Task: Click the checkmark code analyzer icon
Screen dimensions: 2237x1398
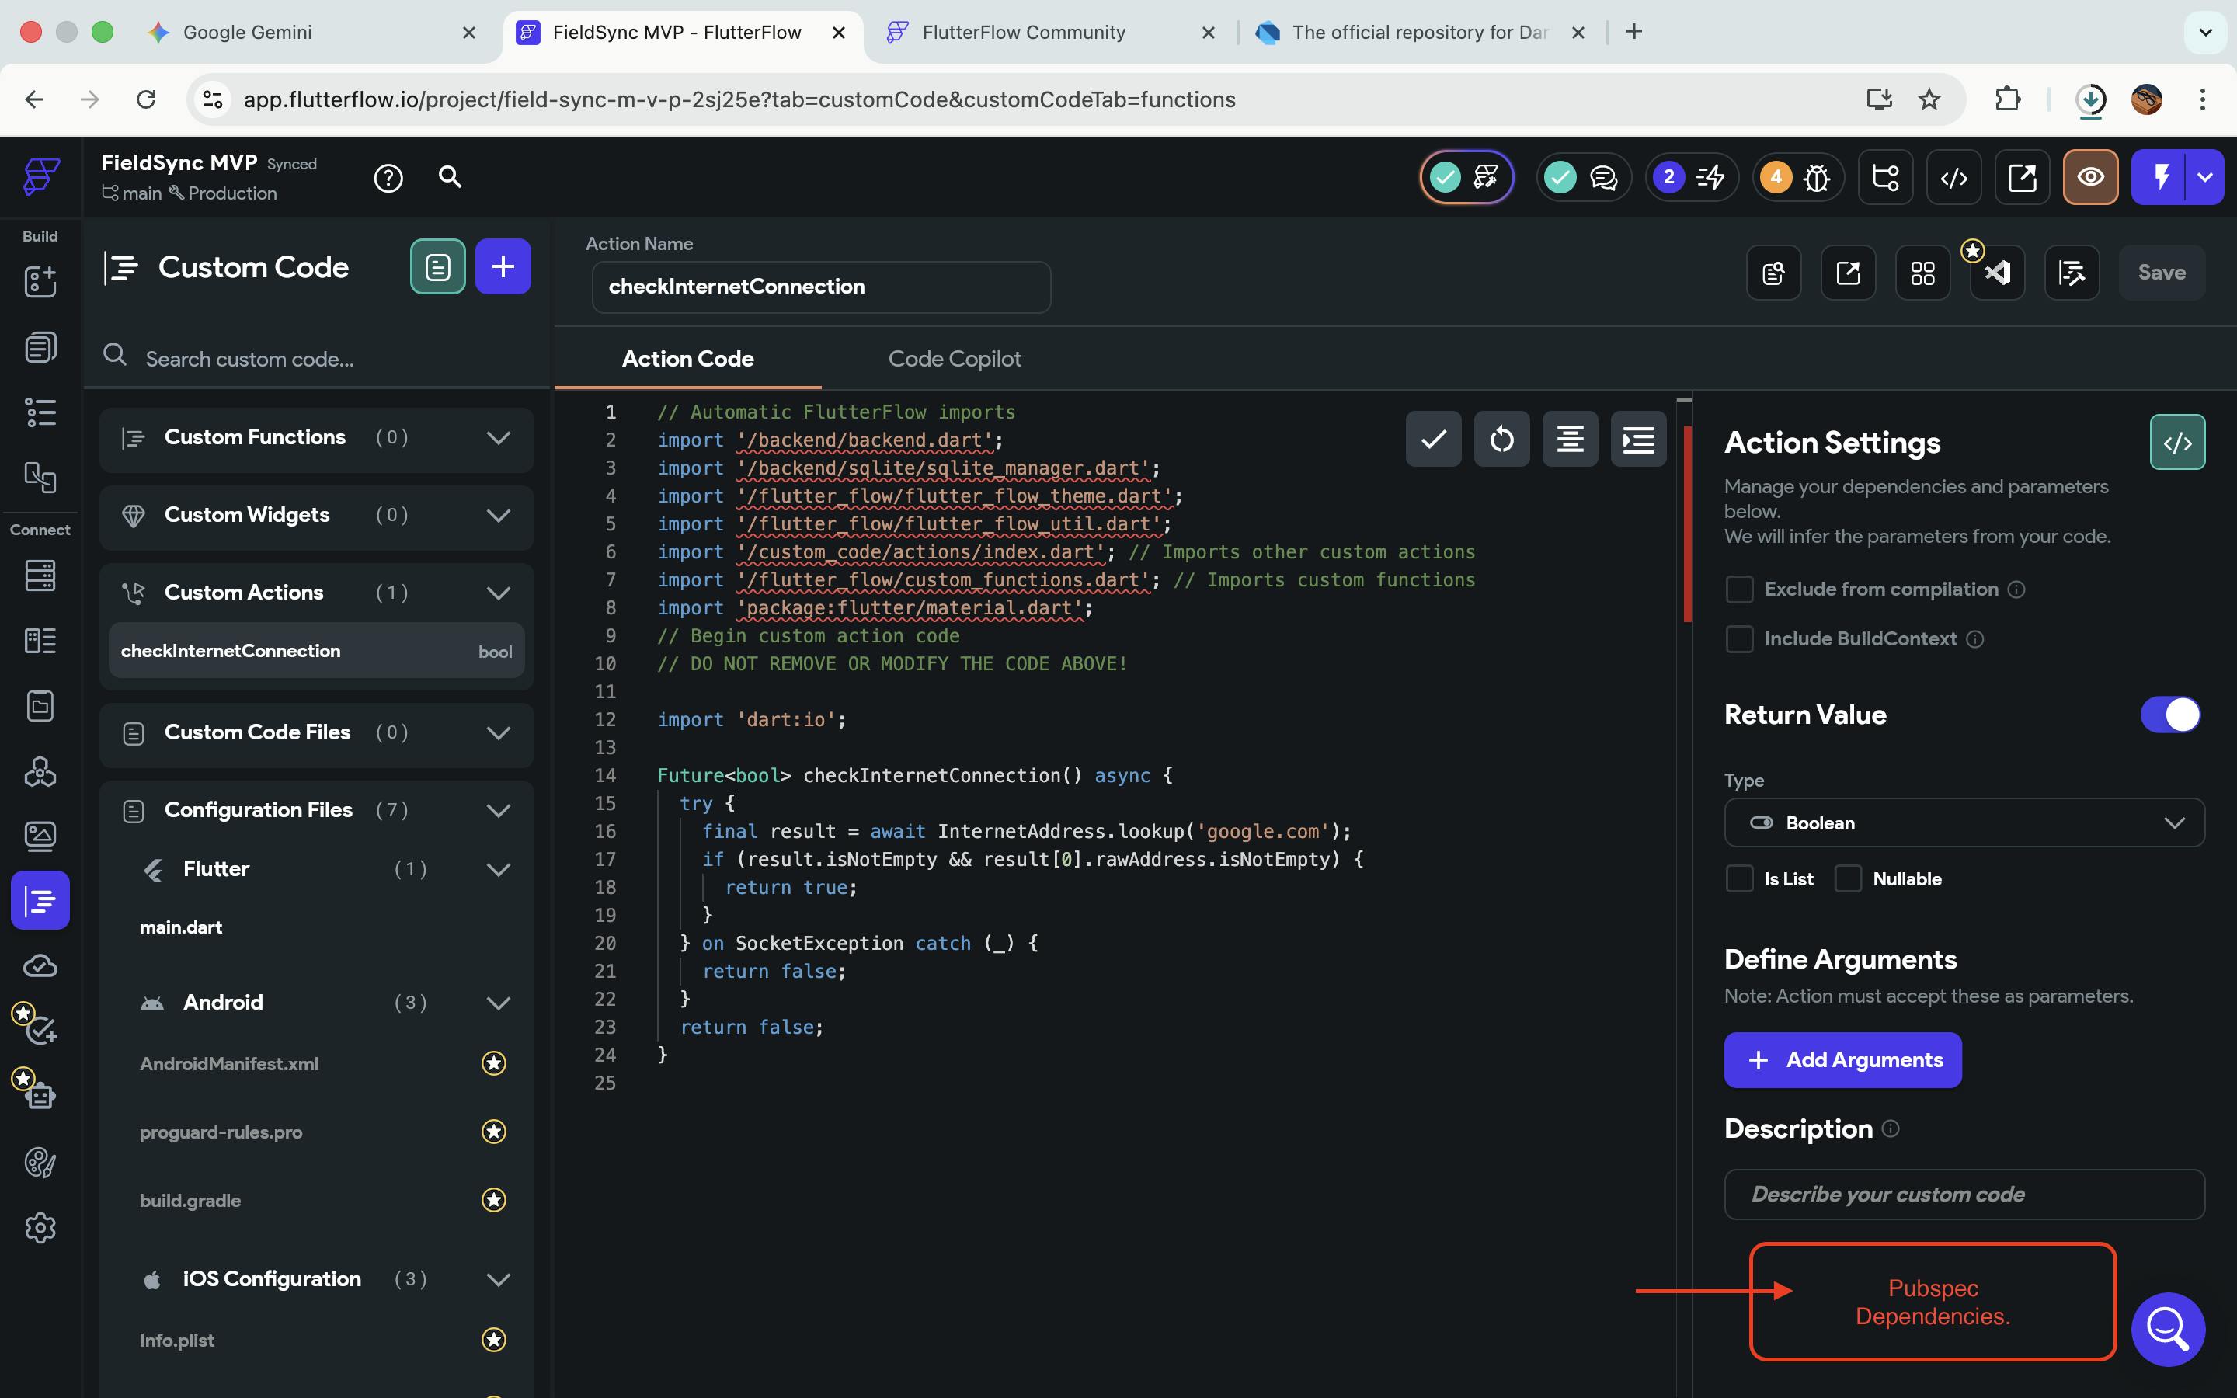Action: click(1433, 439)
